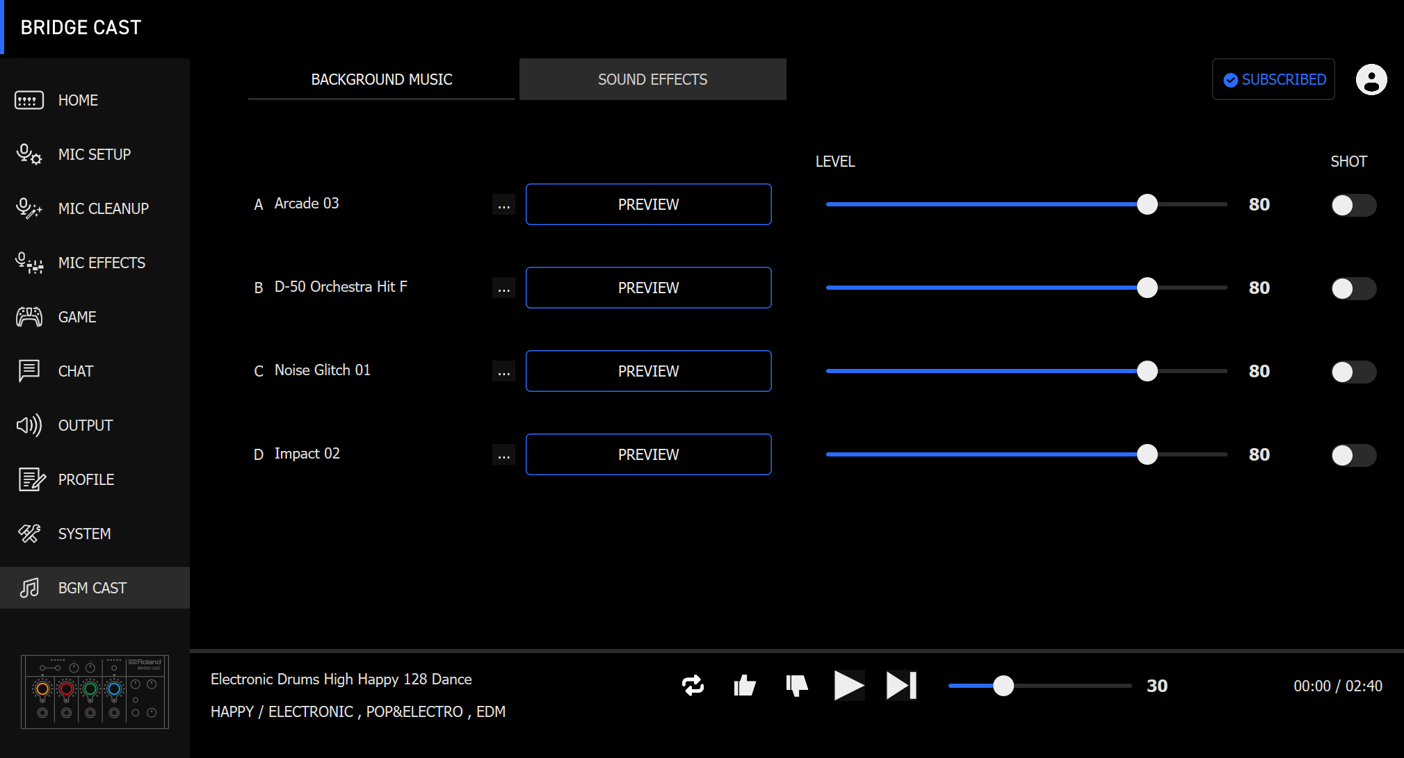Open the MIC EFFECTS menu item

[95, 263]
